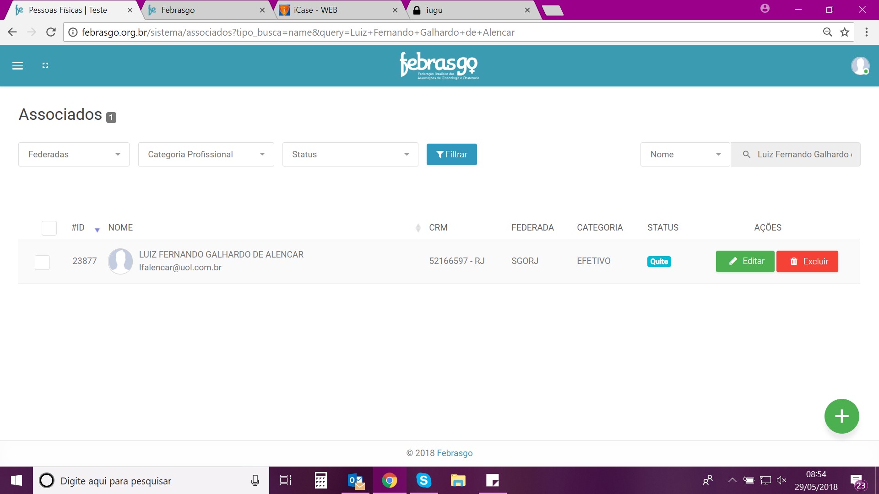Expand the Federadas dropdown
The image size is (879, 494).
[x=74, y=155]
